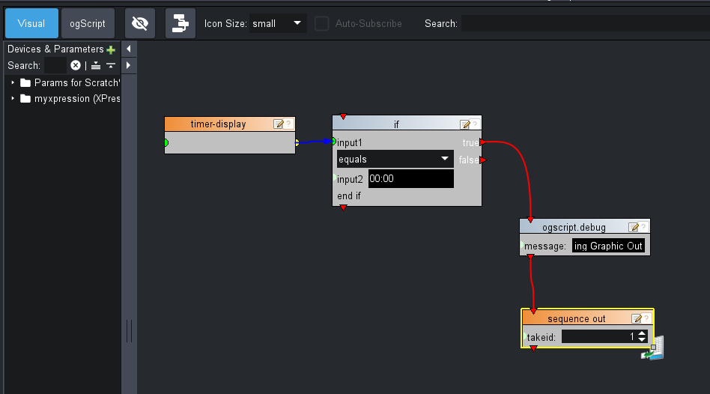Edit the ogscript.debug block

click(634, 228)
